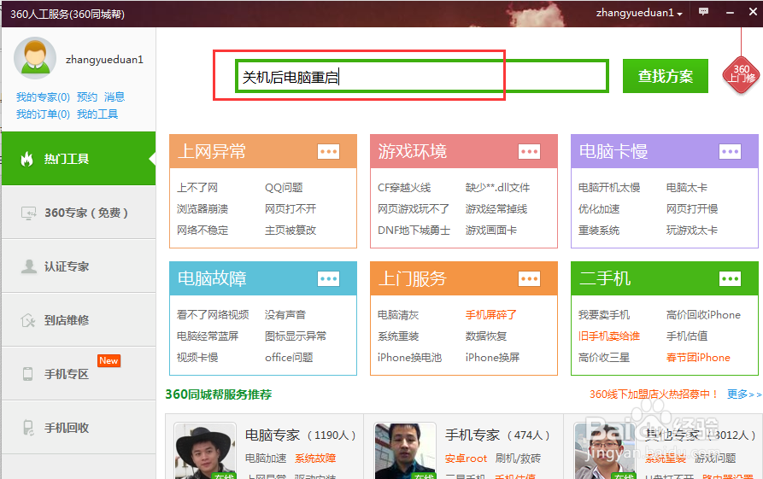This screenshot has width=763, height=479.
Task: Select the 认证专家 sidebar tab
Action: (79, 266)
